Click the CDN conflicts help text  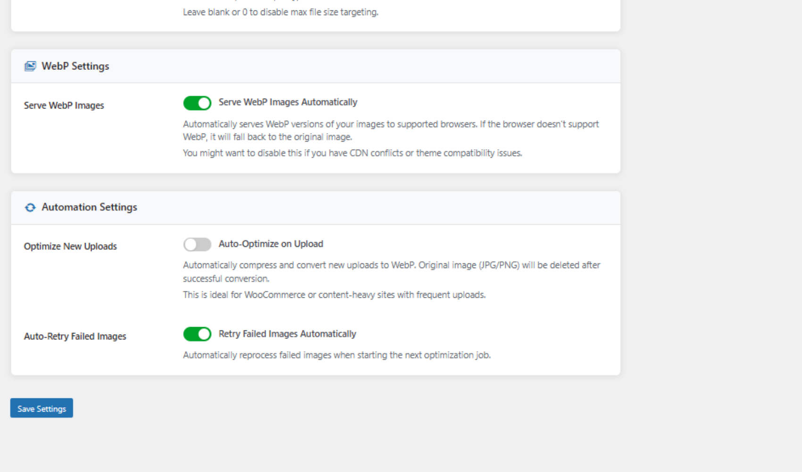tap(352, 153)
